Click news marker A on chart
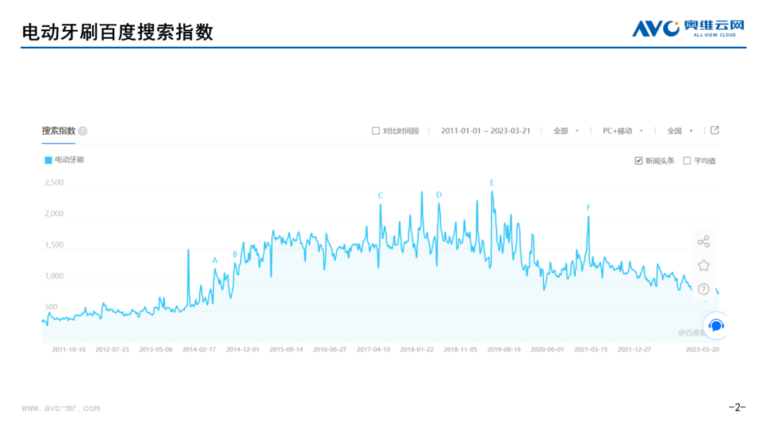 pyautogui.click(x=214, y=261)
